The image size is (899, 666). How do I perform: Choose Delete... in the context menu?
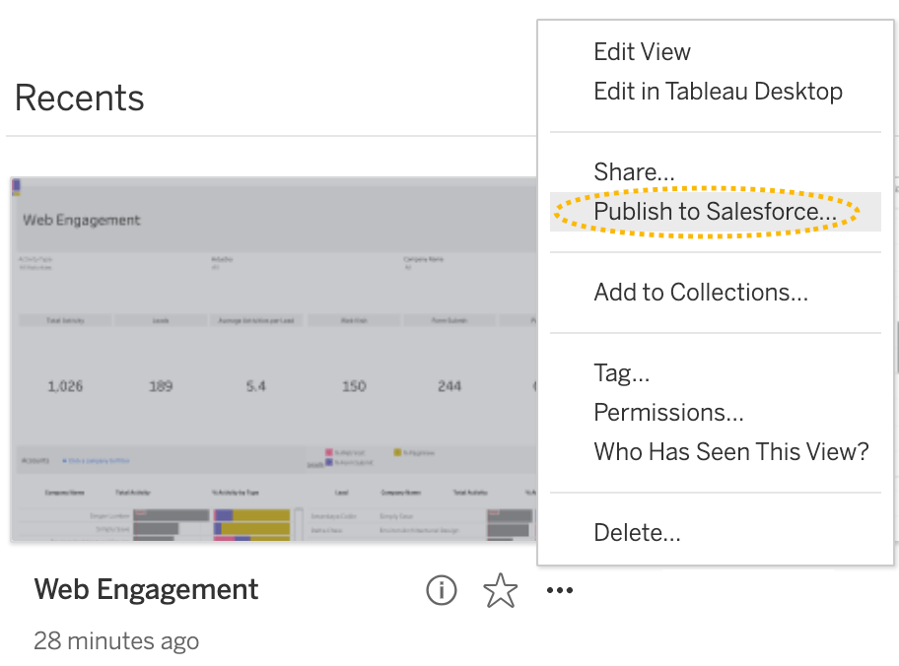coord(637,533)
